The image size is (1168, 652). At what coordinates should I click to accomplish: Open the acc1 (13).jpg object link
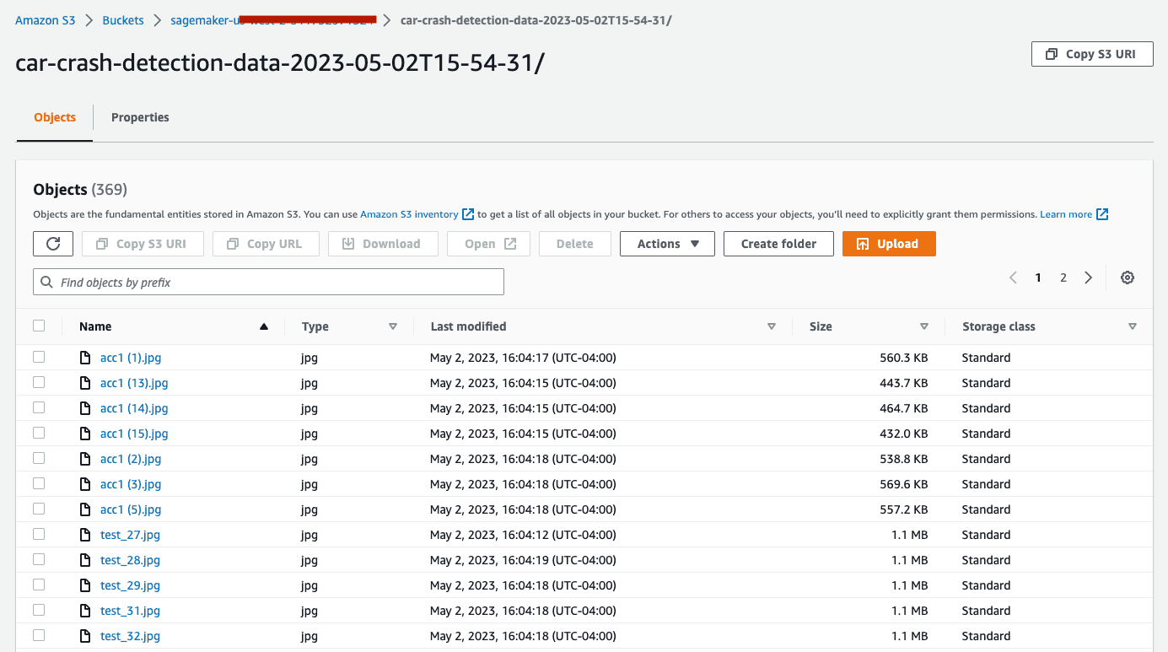coord(134,383)
